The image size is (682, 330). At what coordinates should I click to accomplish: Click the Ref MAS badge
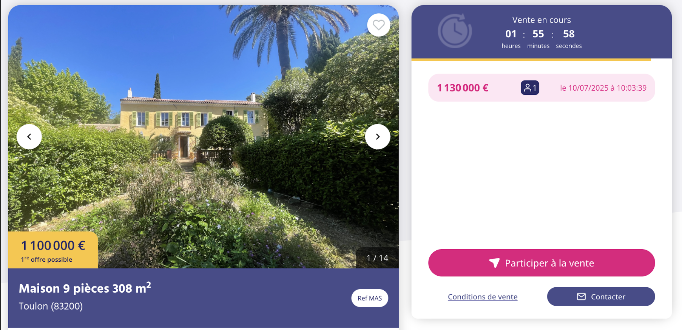click(370, 298)
